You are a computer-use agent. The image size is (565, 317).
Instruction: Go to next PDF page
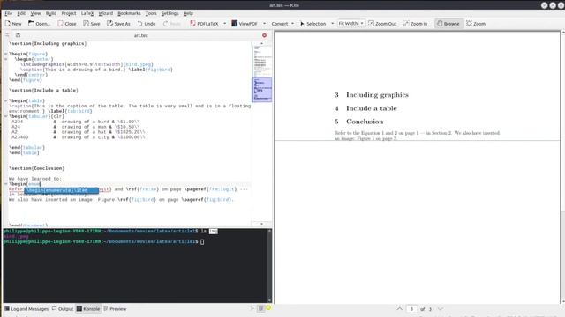441,309
